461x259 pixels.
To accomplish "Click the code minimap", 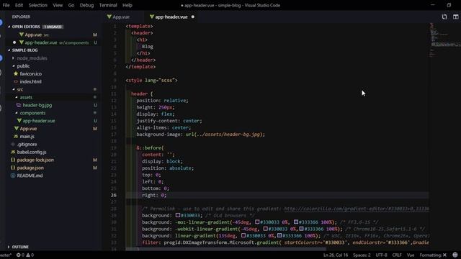I will (445, 41).
